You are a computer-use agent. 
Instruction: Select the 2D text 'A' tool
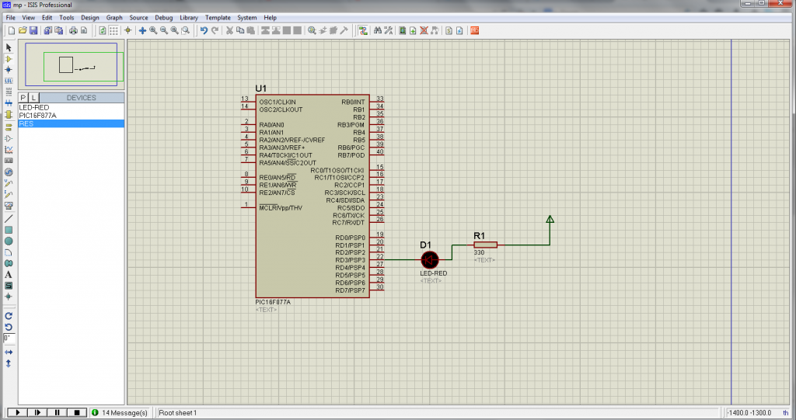9,274
